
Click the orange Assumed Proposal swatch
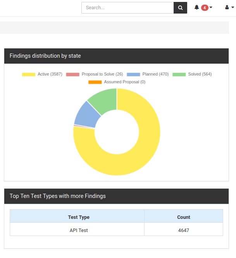coord(95,82)
